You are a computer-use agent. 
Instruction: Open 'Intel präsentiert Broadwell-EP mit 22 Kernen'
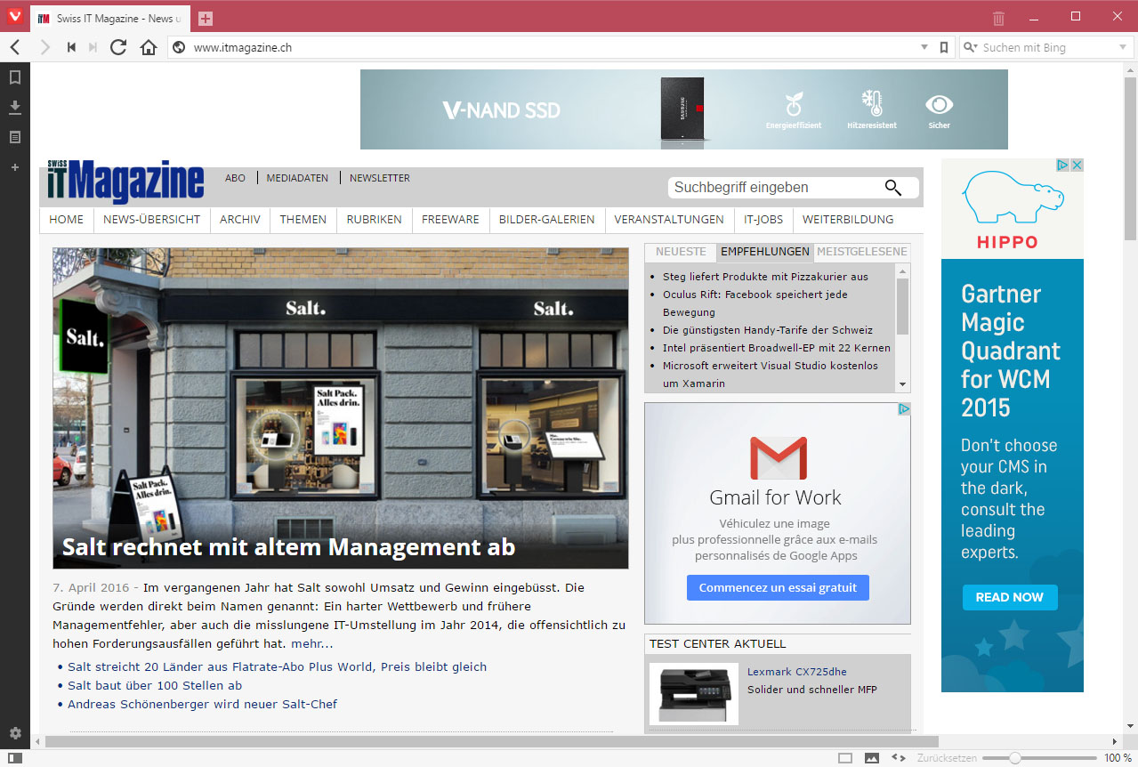tap(777, 348)
